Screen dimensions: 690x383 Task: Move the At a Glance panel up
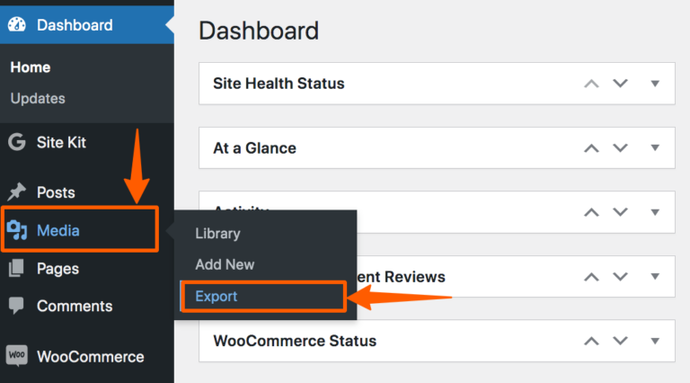point(591,147)
